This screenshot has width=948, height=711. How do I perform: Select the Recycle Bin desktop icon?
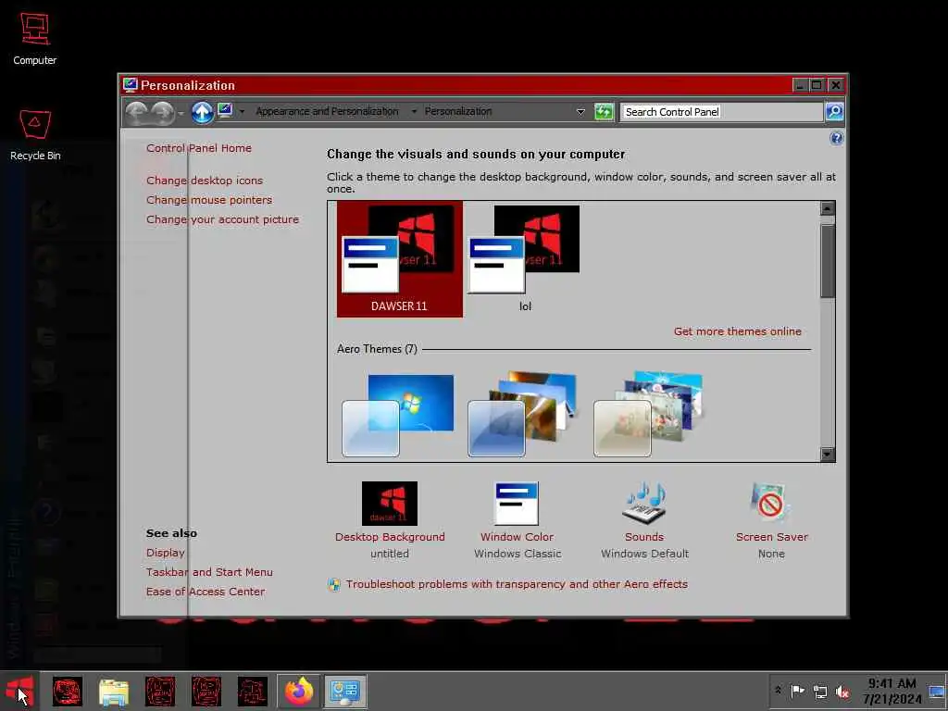pyautogui.click(x=35, y=135)
